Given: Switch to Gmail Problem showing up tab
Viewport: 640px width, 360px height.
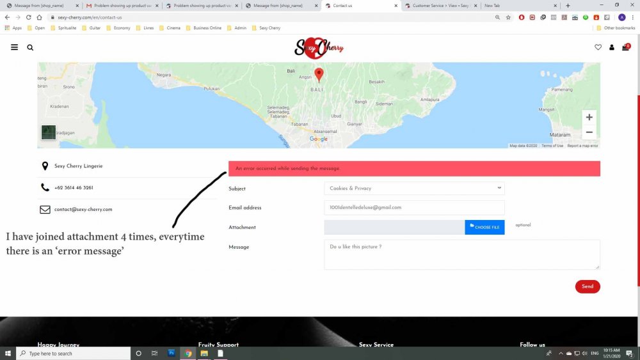Looking at the screenshot, I should 122,6.
